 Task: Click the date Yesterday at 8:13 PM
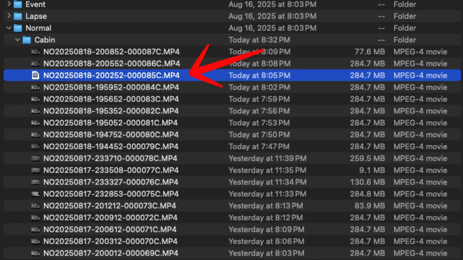266,206
